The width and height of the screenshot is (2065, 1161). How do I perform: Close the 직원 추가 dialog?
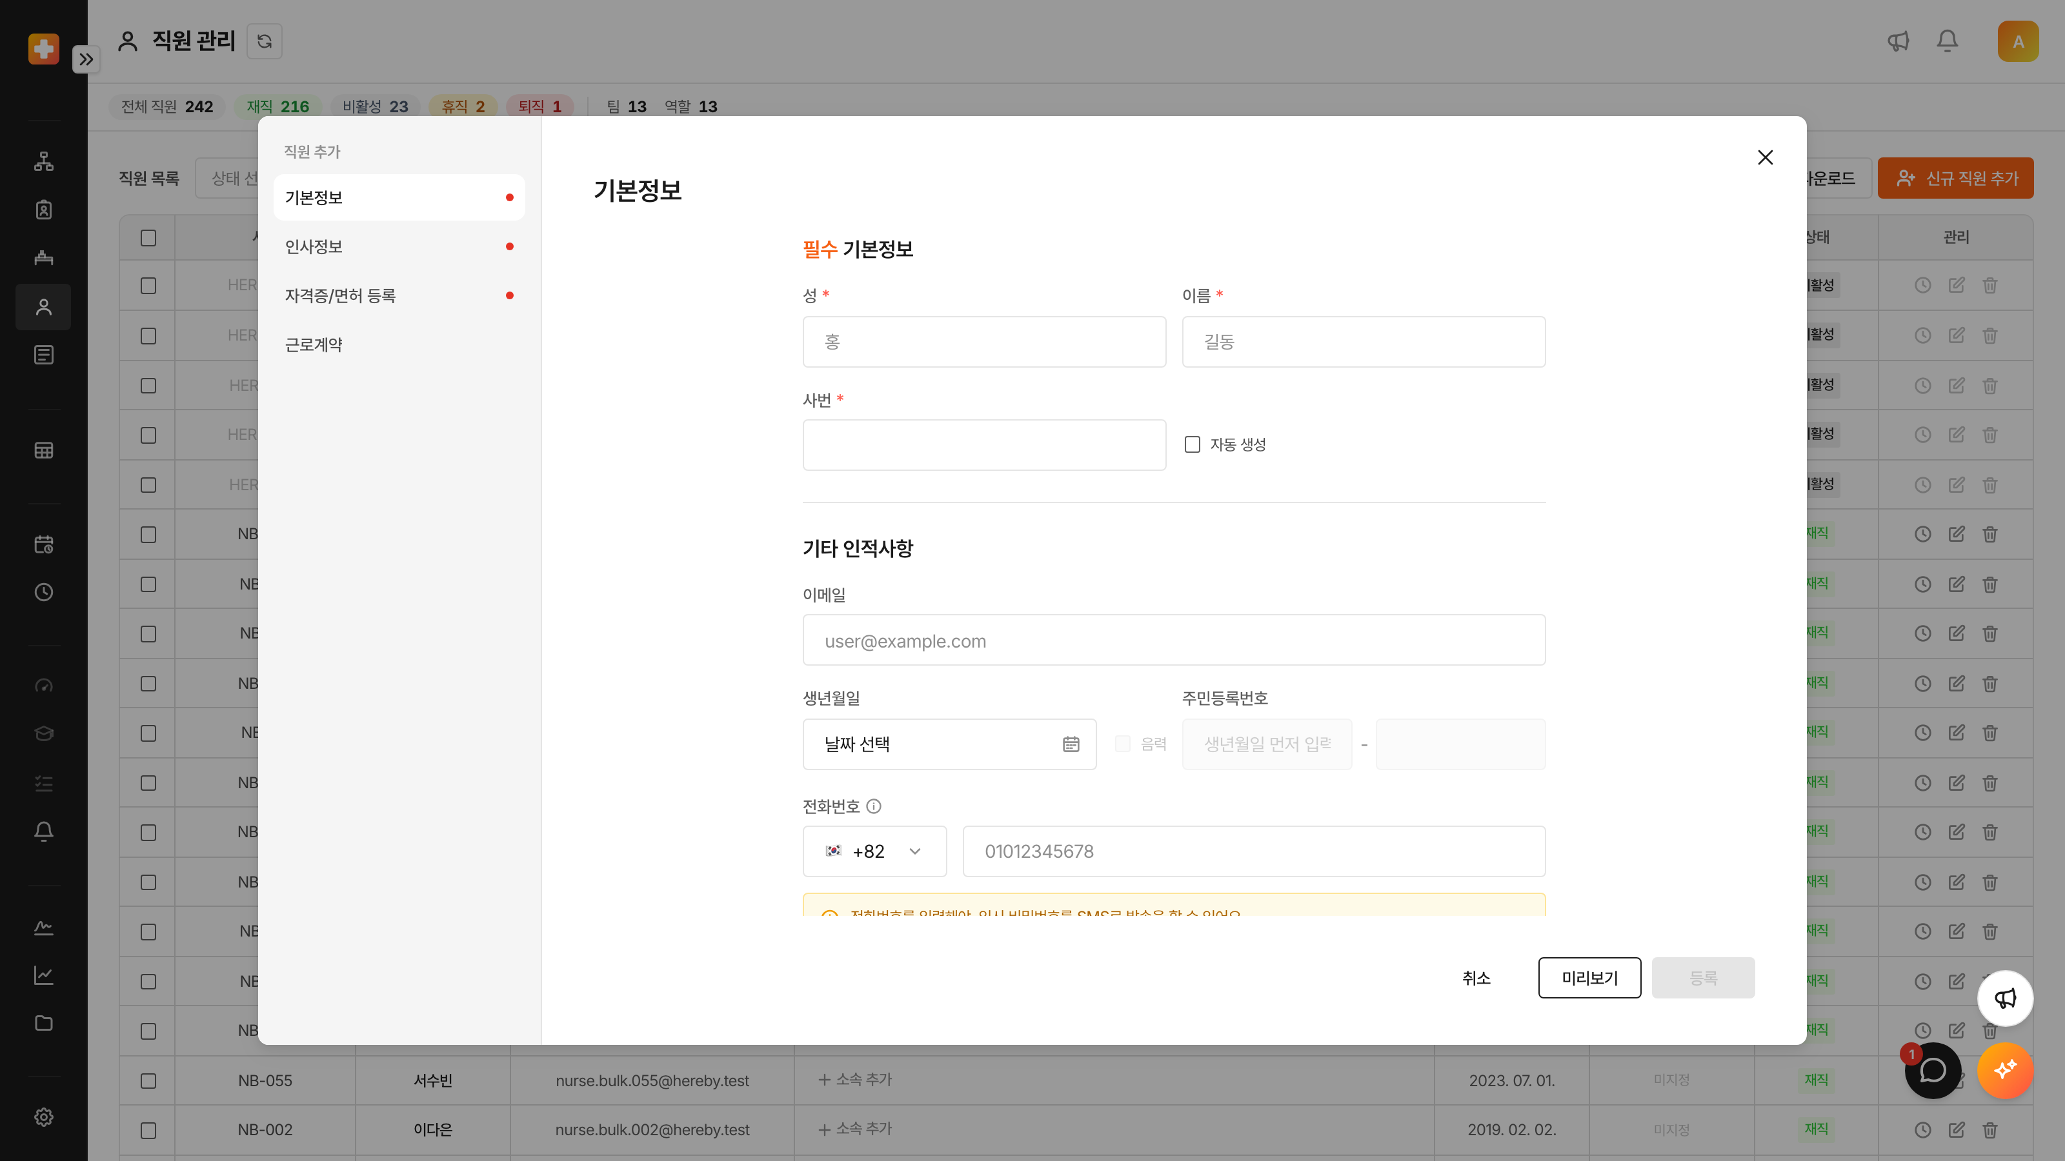1765,157
